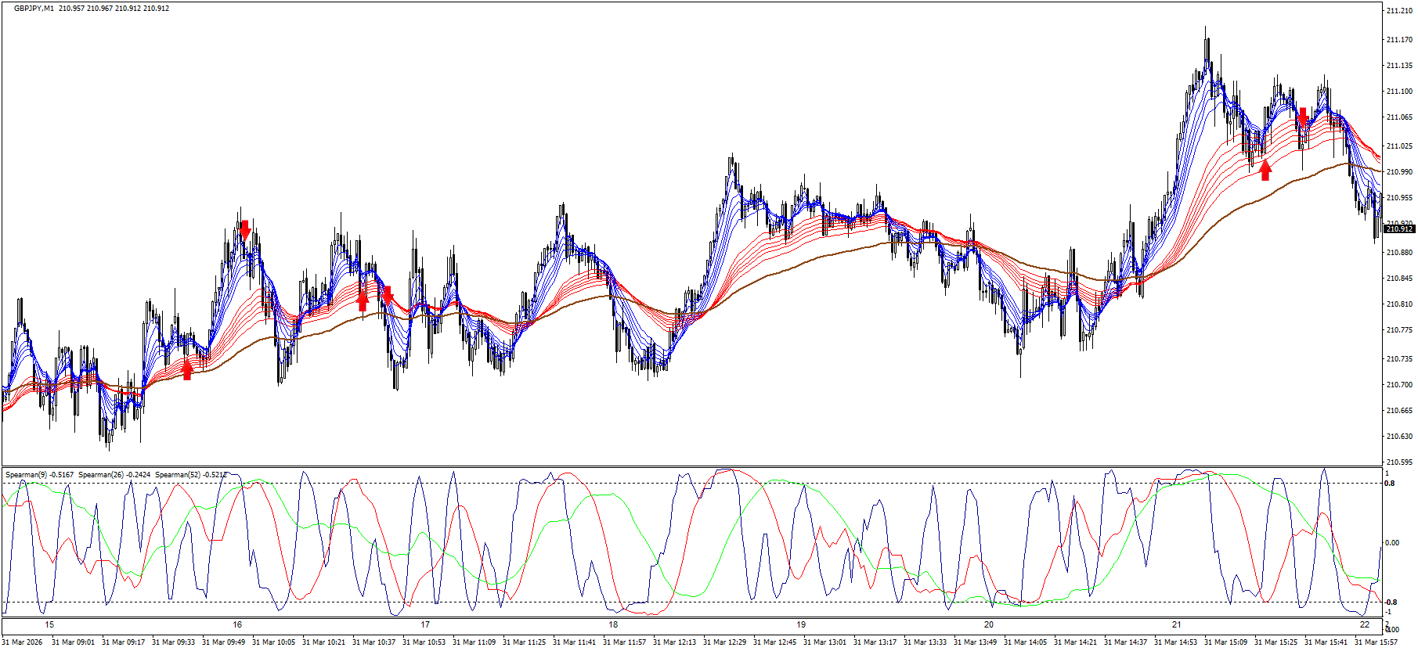The width and height of the screenshot is (1418, 651).
Task: Click the red up arrow near 210.990
Action: coord(1265,170)
